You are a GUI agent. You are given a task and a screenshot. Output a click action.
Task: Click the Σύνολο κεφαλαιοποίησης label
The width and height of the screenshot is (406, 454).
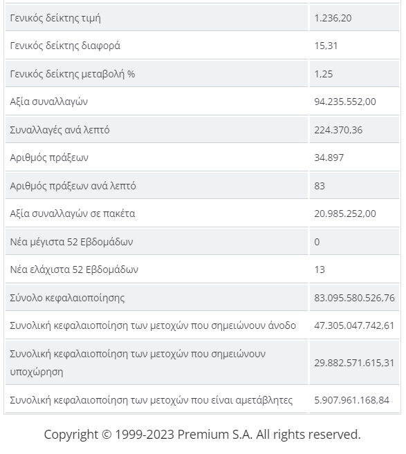tap(67, 298)
